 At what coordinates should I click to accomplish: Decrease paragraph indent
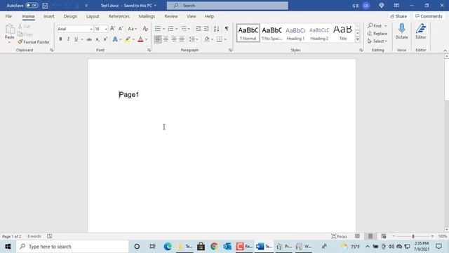(198, 28)
